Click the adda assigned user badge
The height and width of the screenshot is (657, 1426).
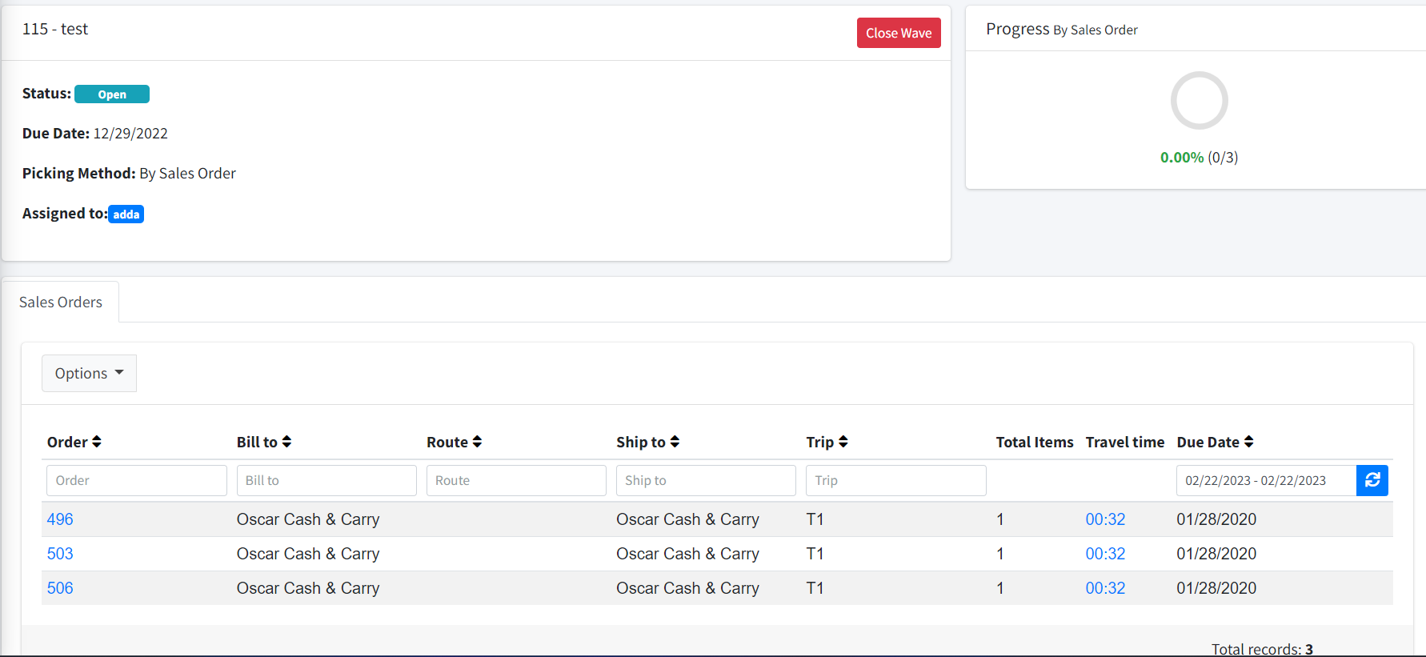[126, 214]
